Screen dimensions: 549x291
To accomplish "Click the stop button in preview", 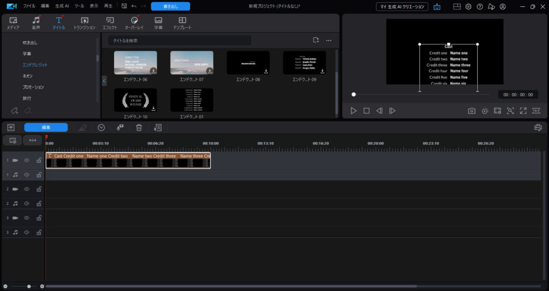I will [367, 111].
